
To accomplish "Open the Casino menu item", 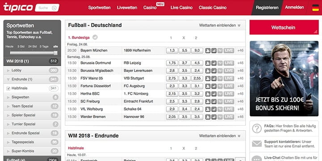I will [x=150, y=8].
